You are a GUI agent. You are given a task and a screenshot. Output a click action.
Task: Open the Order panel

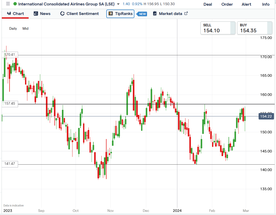[227, 4]
